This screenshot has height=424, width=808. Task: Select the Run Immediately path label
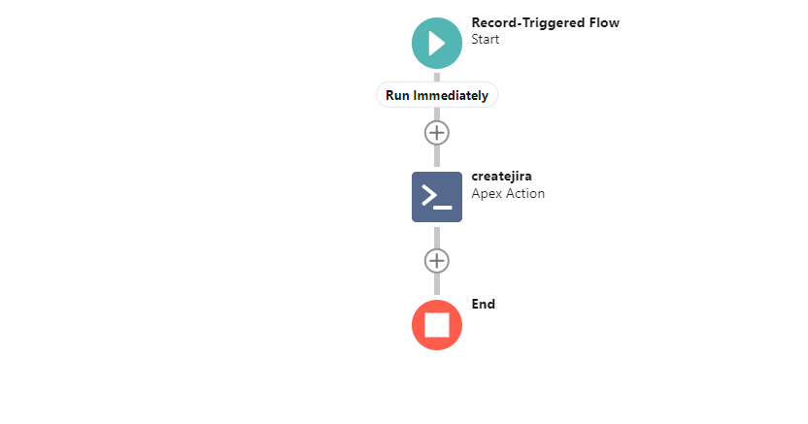point(436,95)
